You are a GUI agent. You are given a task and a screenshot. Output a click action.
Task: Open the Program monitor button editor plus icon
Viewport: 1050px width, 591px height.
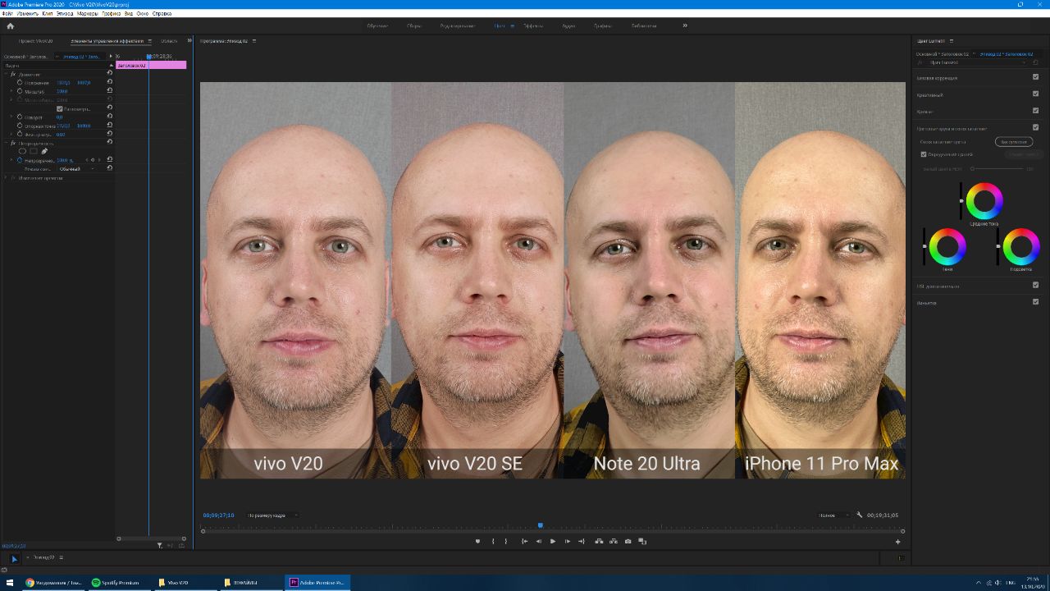[x=897, y=542]
